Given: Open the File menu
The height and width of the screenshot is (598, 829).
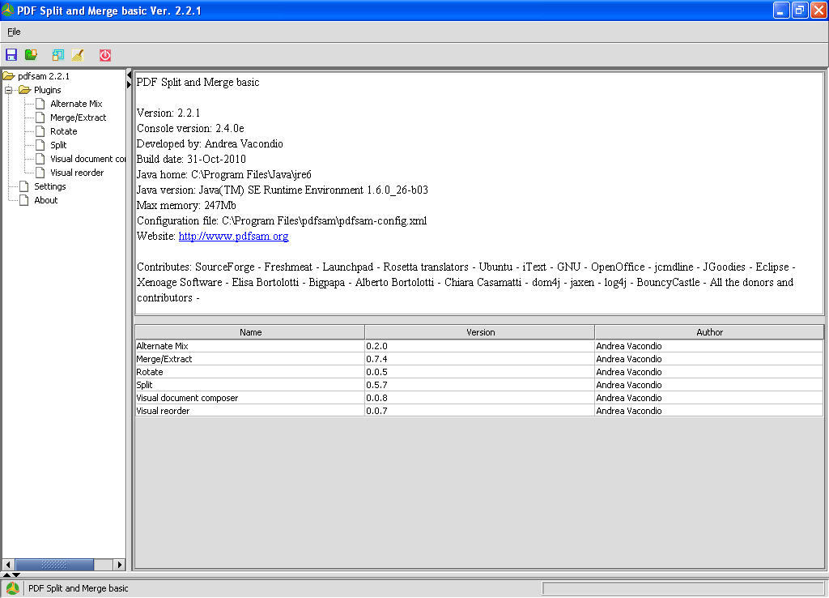Looking at the screenshot, I should coord(14,32).
